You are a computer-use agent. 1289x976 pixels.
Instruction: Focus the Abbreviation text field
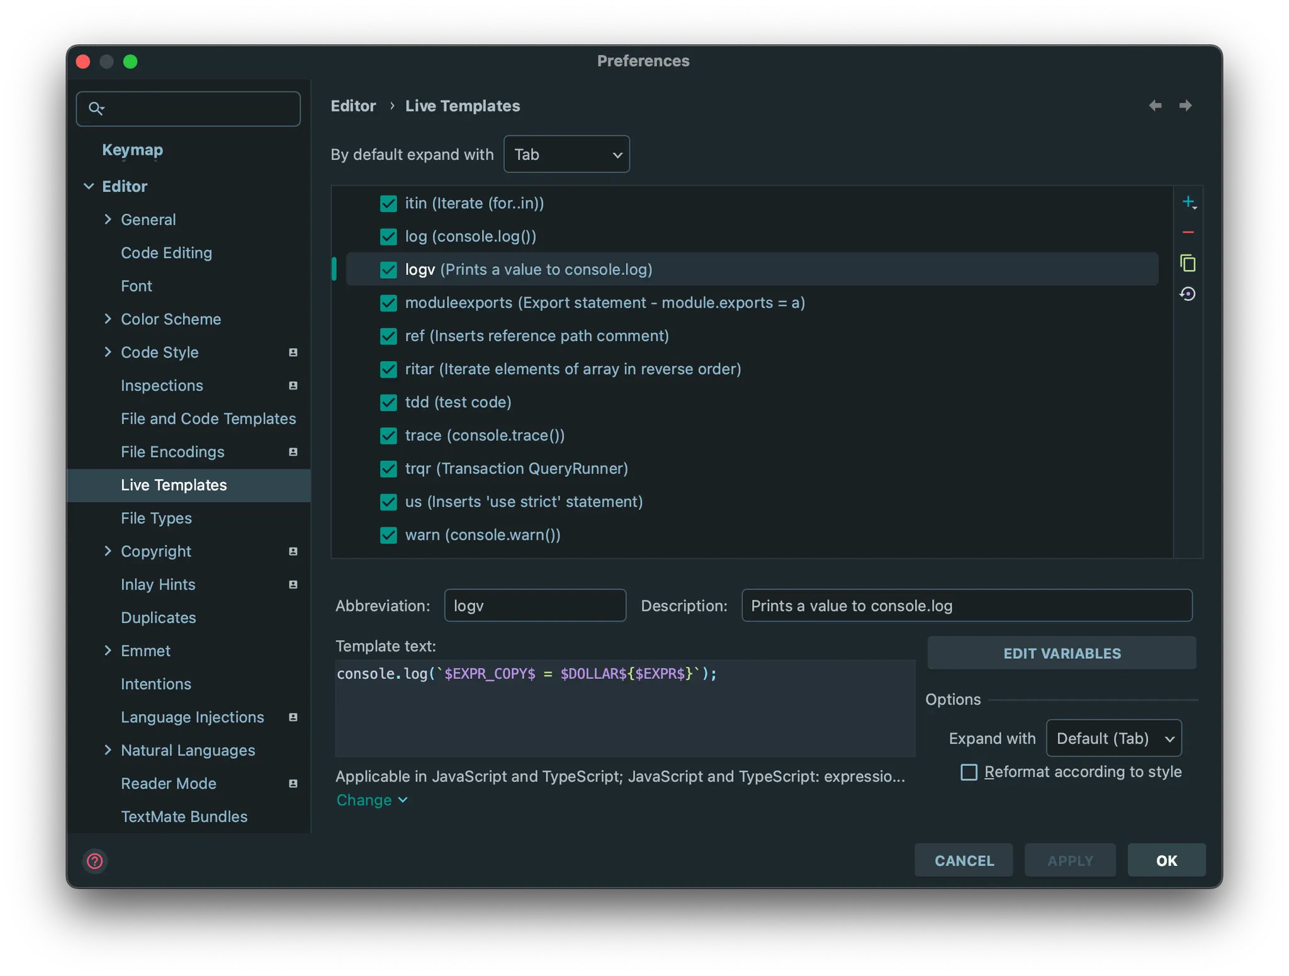534,605
